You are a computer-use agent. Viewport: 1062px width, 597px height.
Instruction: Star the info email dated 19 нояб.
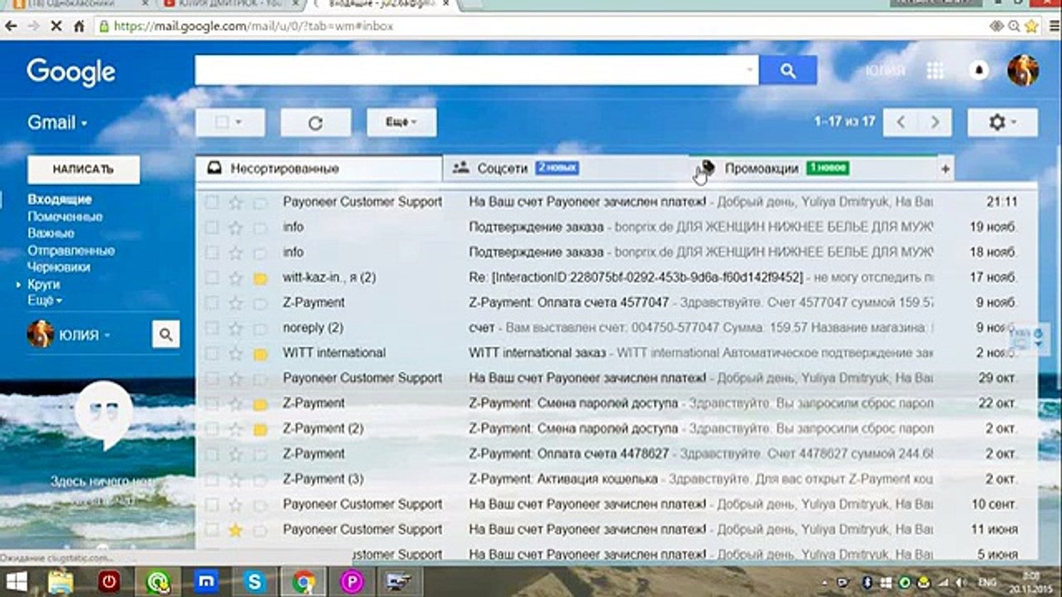(x=236, y=227)
